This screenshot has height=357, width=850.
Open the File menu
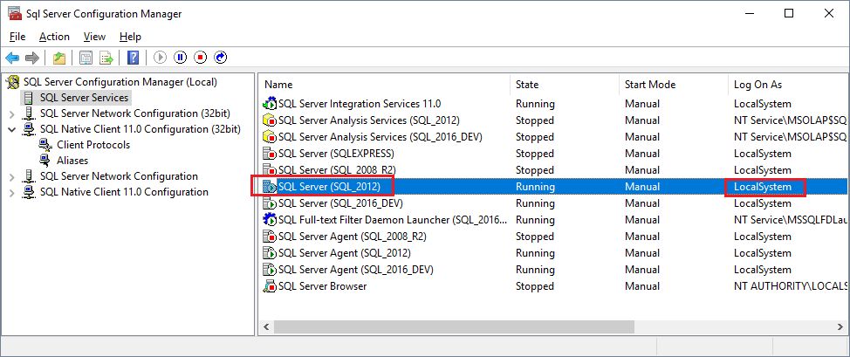17,37
